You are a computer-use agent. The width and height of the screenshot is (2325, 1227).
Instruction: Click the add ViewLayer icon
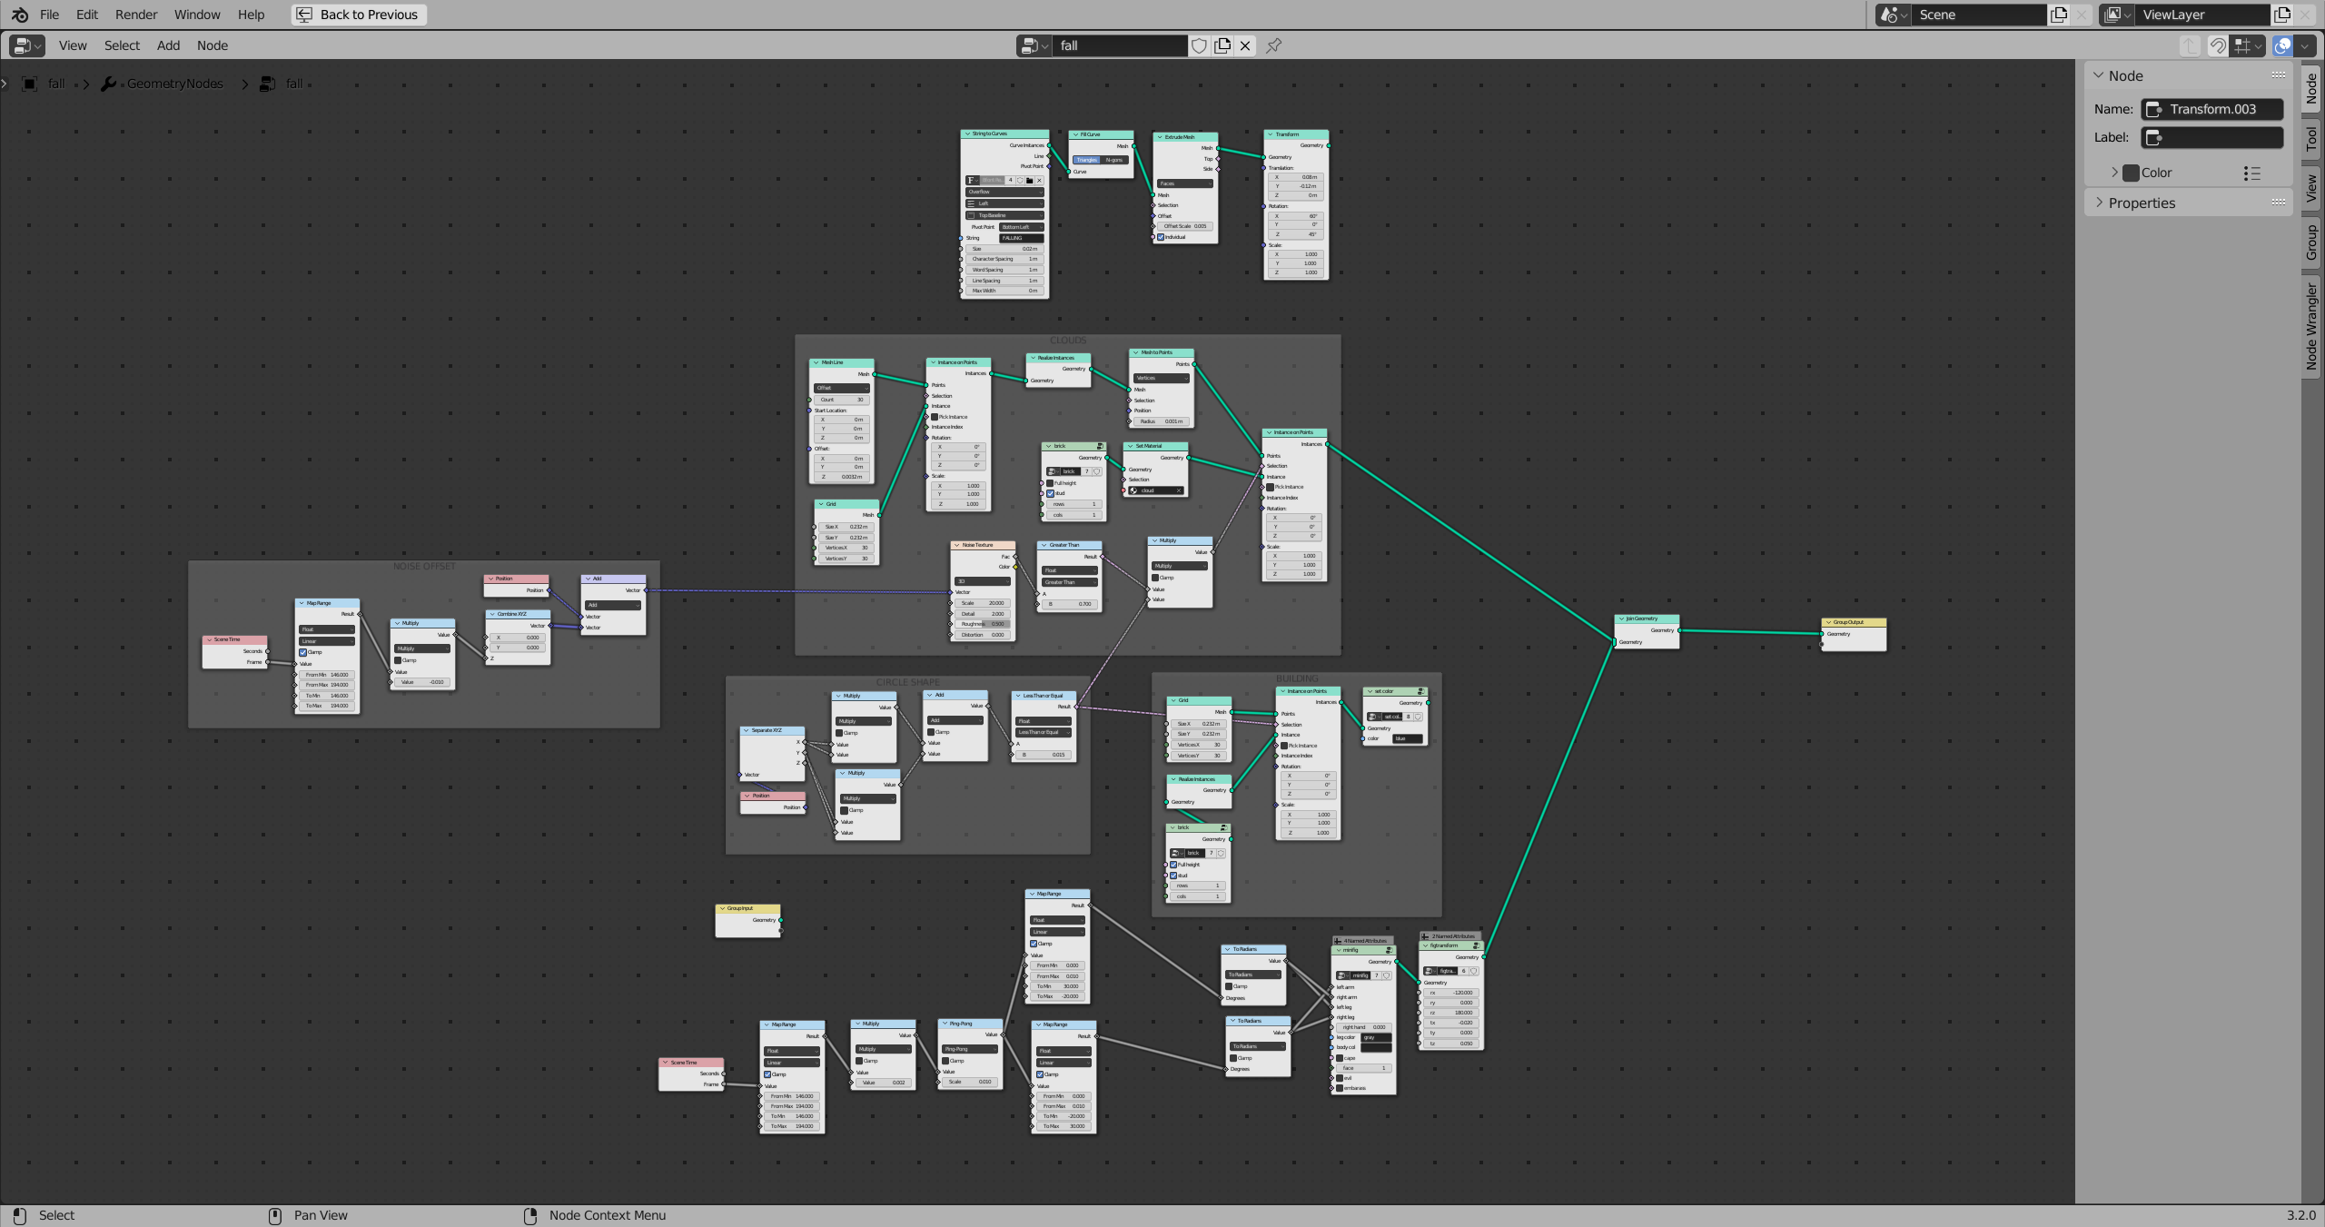point(2282,15)
